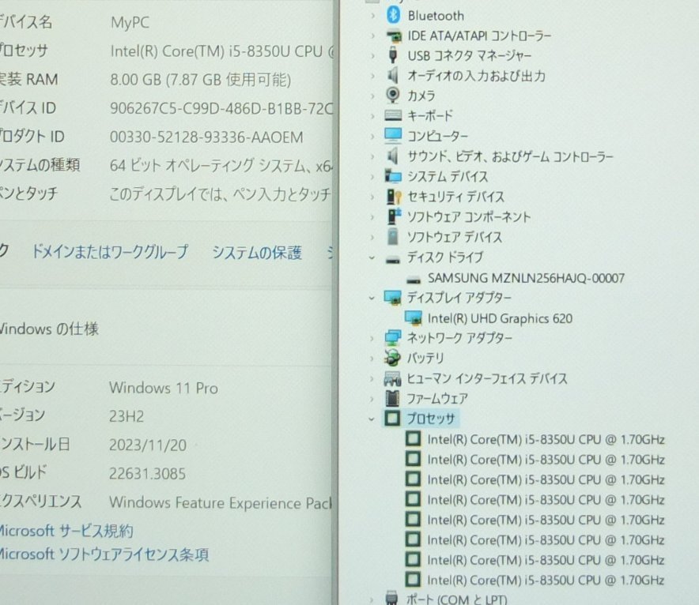Click the サウンド、ビデオ、およびゲーム コントローラー icon
699x605 pixels.
click(x=392, y=156)
